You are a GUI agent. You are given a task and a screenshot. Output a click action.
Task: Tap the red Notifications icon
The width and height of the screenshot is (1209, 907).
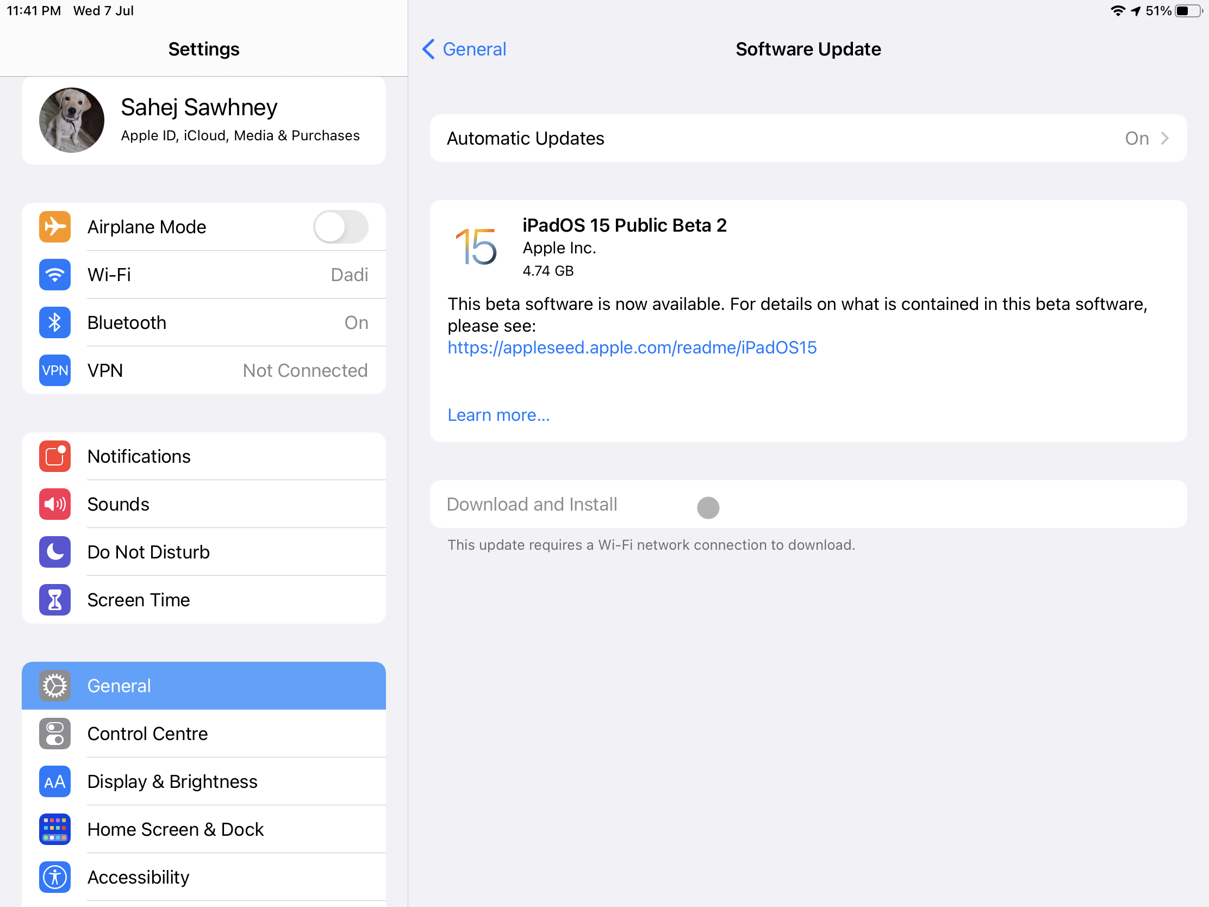click(55, 456)
